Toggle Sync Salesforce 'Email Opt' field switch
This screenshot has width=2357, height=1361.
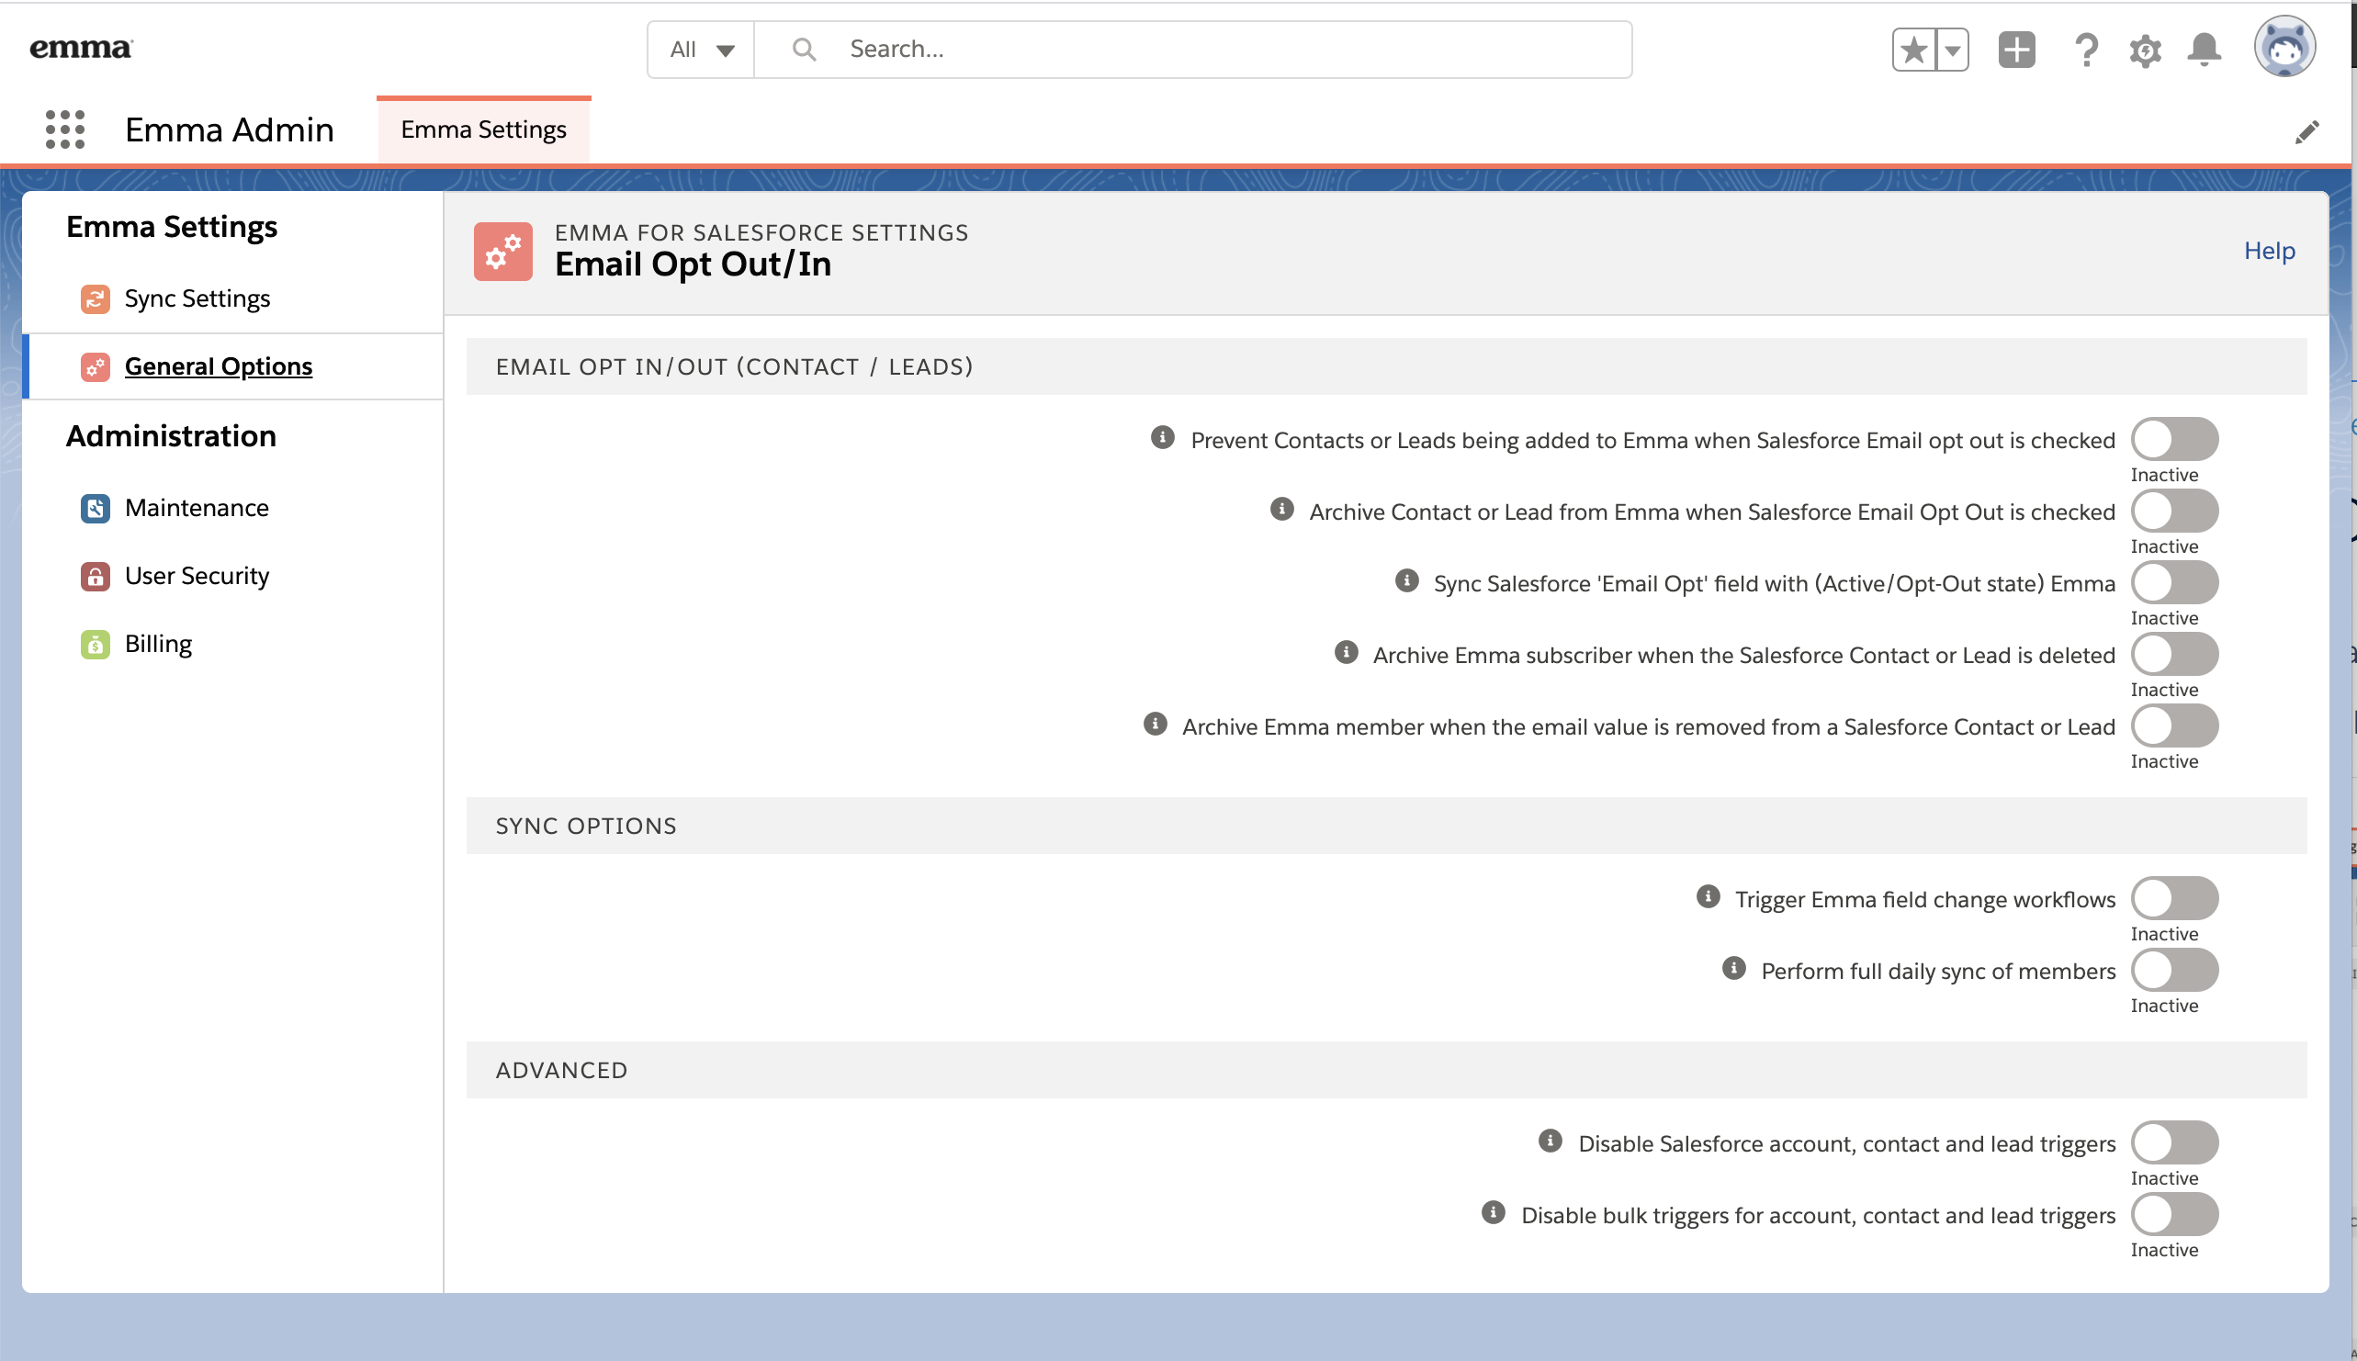pos(2174,583)
